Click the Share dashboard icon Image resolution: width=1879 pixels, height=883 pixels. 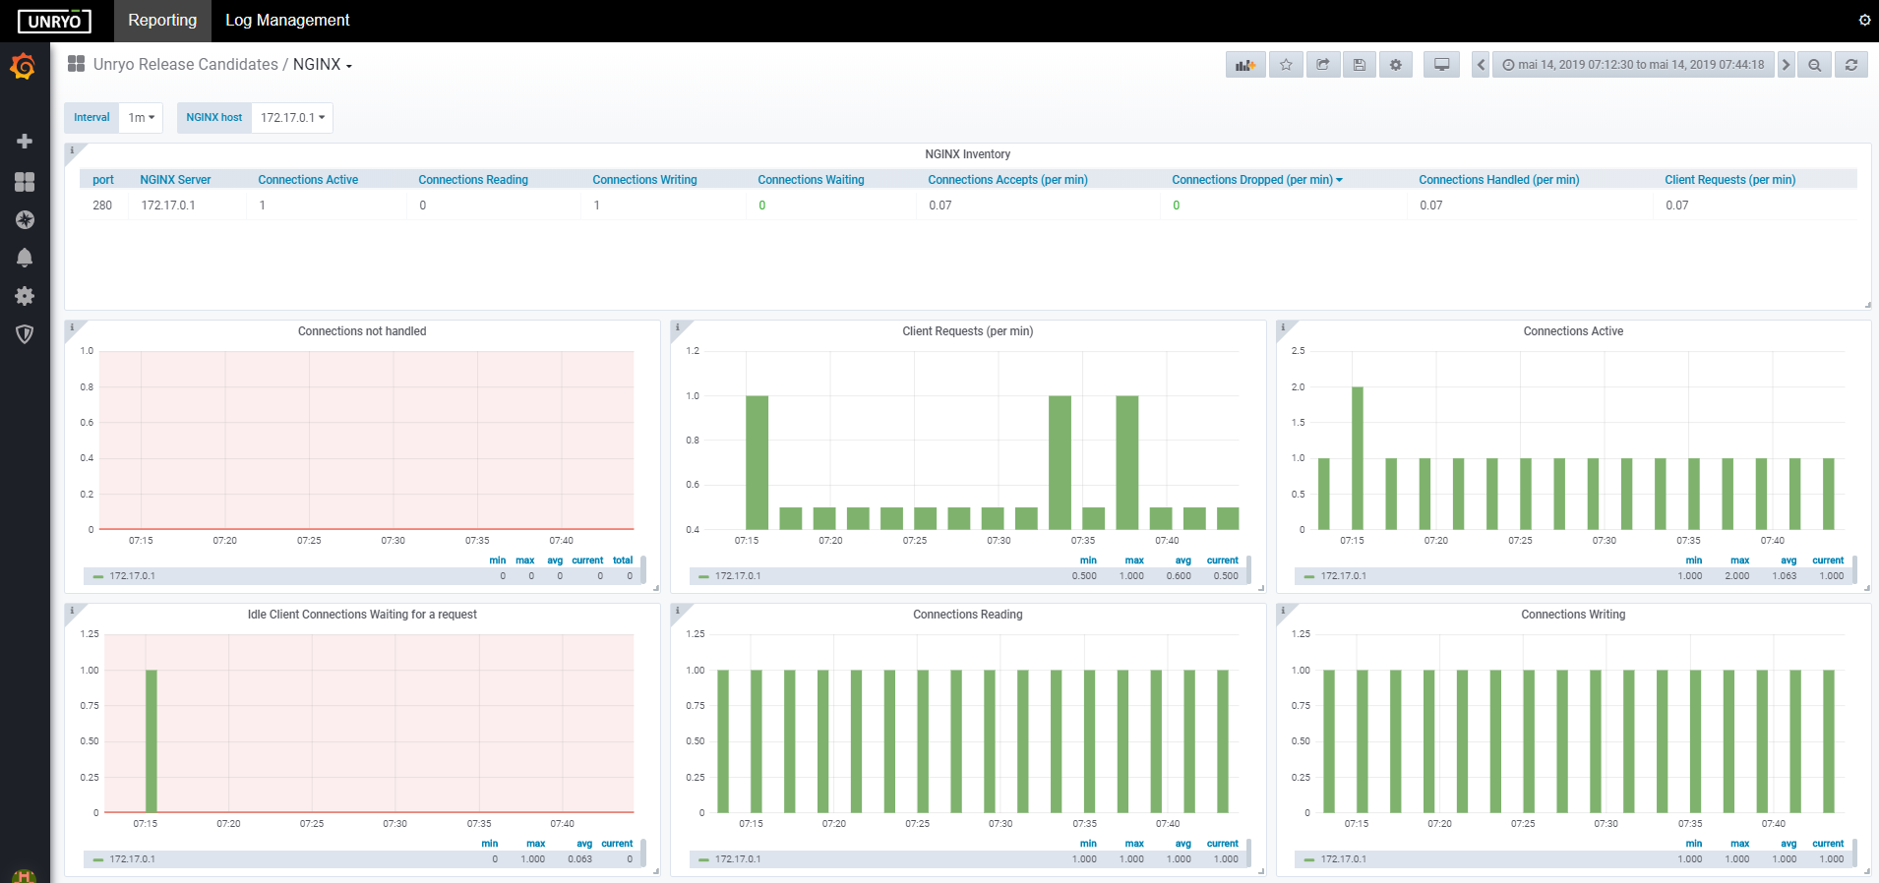1323,65
